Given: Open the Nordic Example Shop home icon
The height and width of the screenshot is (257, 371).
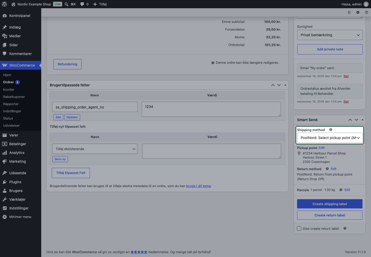Looking at the screenshot, I should coord(13,4).
